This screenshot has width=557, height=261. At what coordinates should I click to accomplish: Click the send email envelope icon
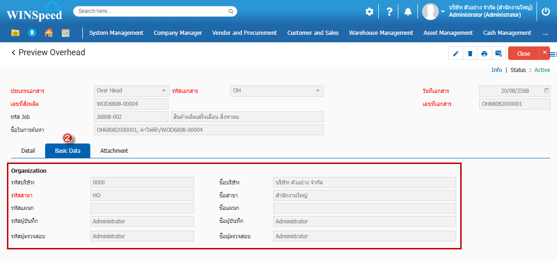coord(498,53)
